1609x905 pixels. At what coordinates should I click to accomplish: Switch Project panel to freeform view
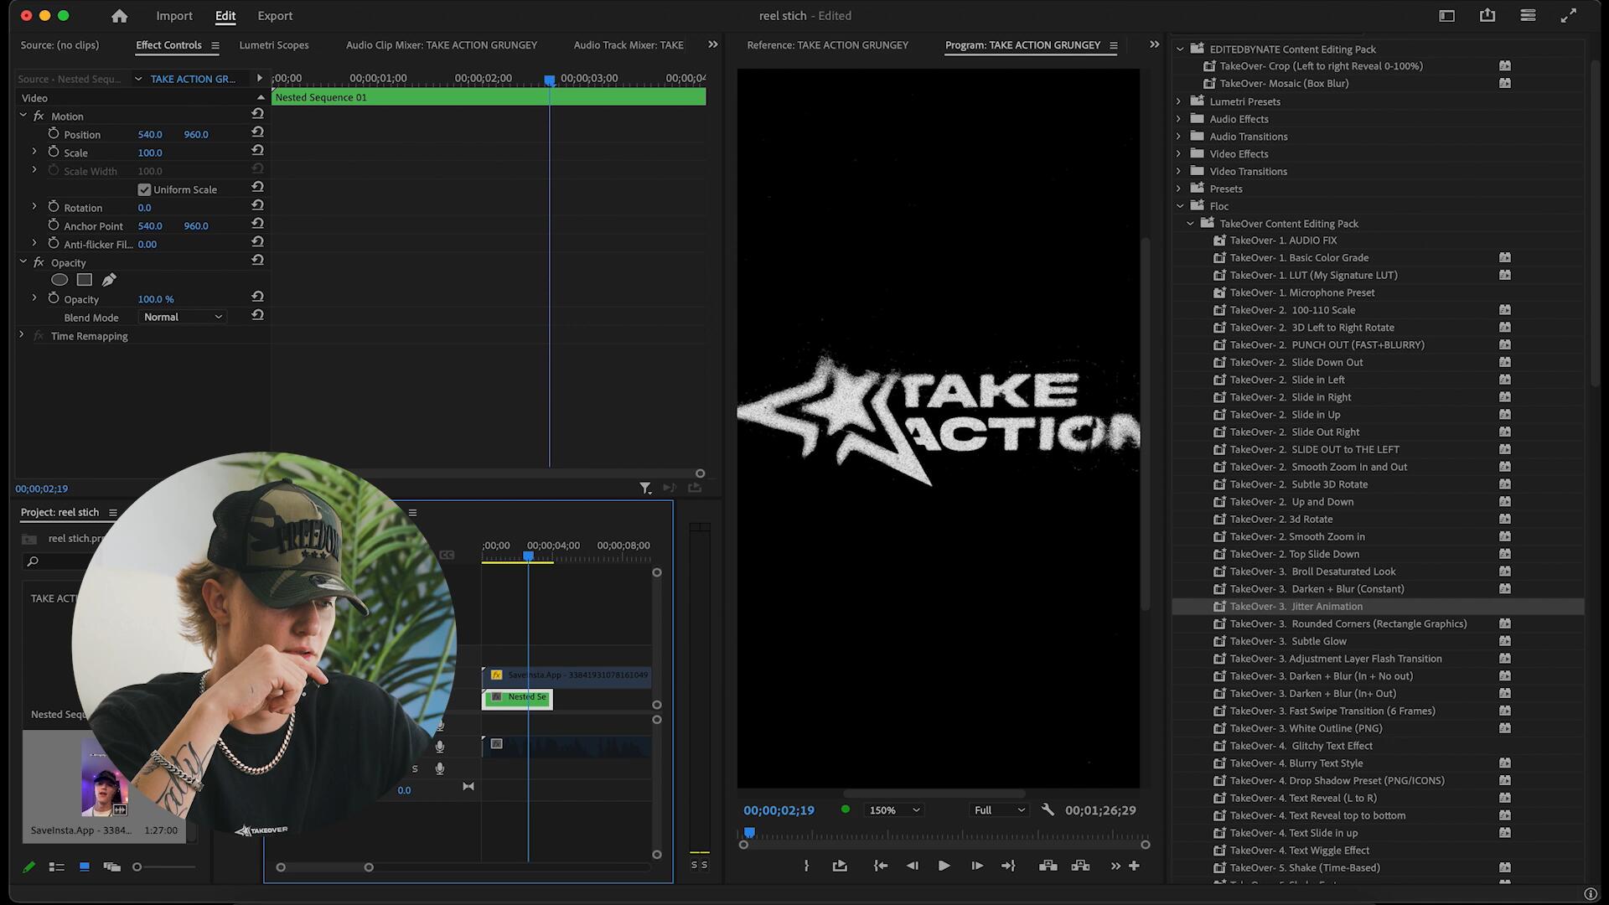[x=111, y=867]
